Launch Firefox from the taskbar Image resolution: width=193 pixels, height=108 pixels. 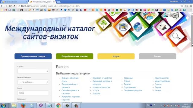(23, 105)
